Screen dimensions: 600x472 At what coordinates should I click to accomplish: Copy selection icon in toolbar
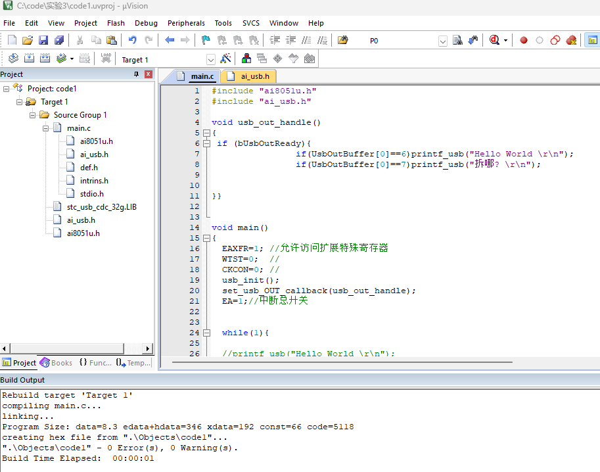point(96,40)
